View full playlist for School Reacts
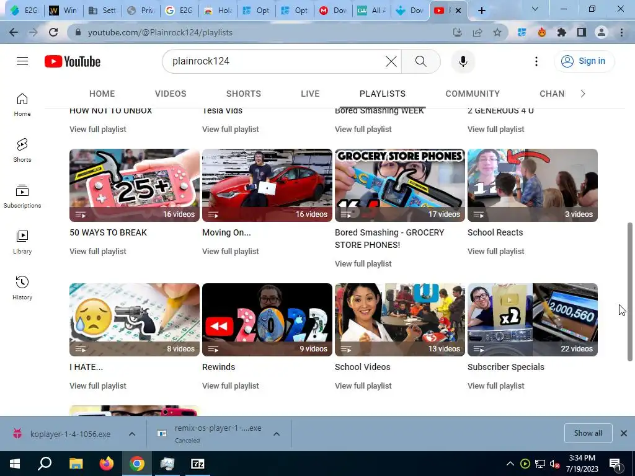Viewport: 635px width, 476px height. point(495,252)
